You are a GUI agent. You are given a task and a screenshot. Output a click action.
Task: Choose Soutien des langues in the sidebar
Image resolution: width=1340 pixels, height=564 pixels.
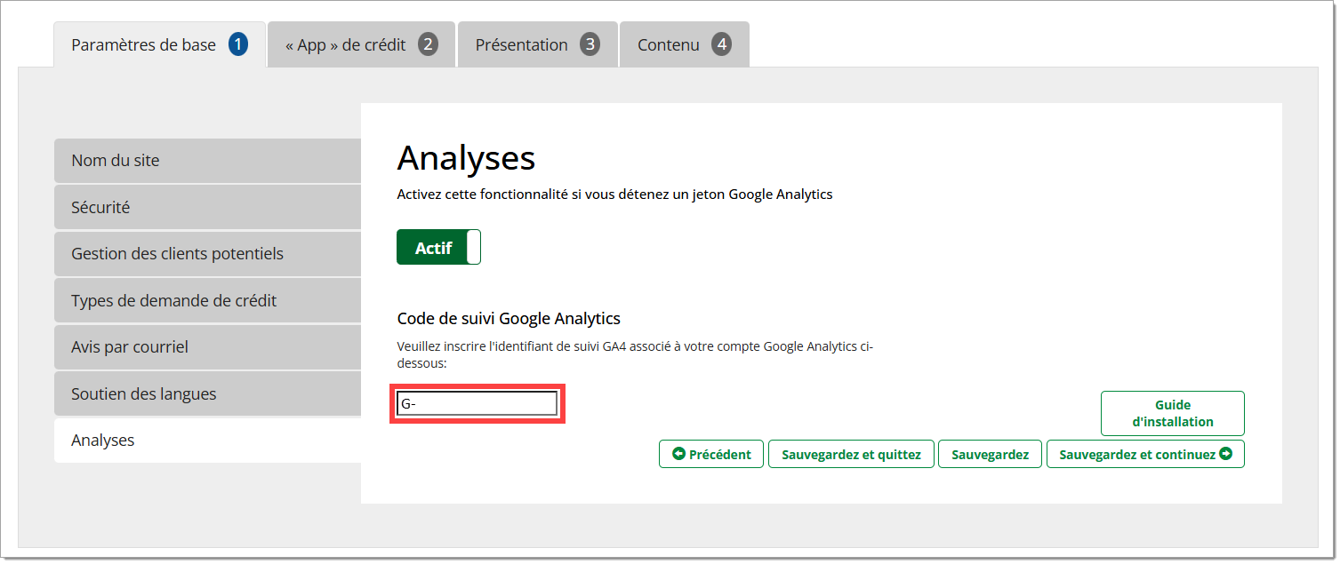207,393
